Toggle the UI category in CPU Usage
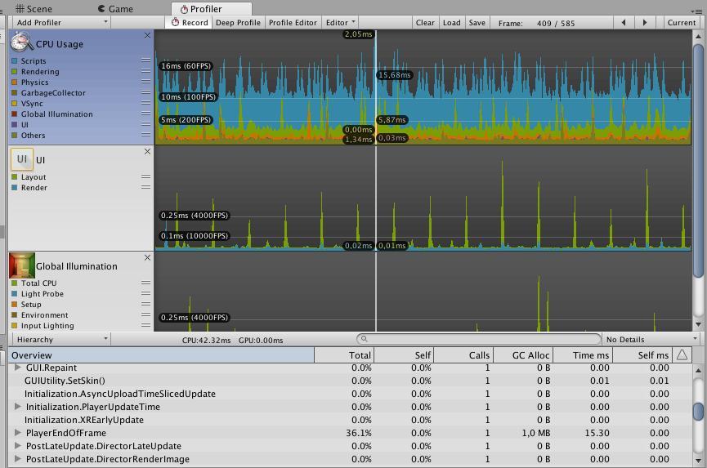The height and width of the screenshot is (468, 707). 15,124
